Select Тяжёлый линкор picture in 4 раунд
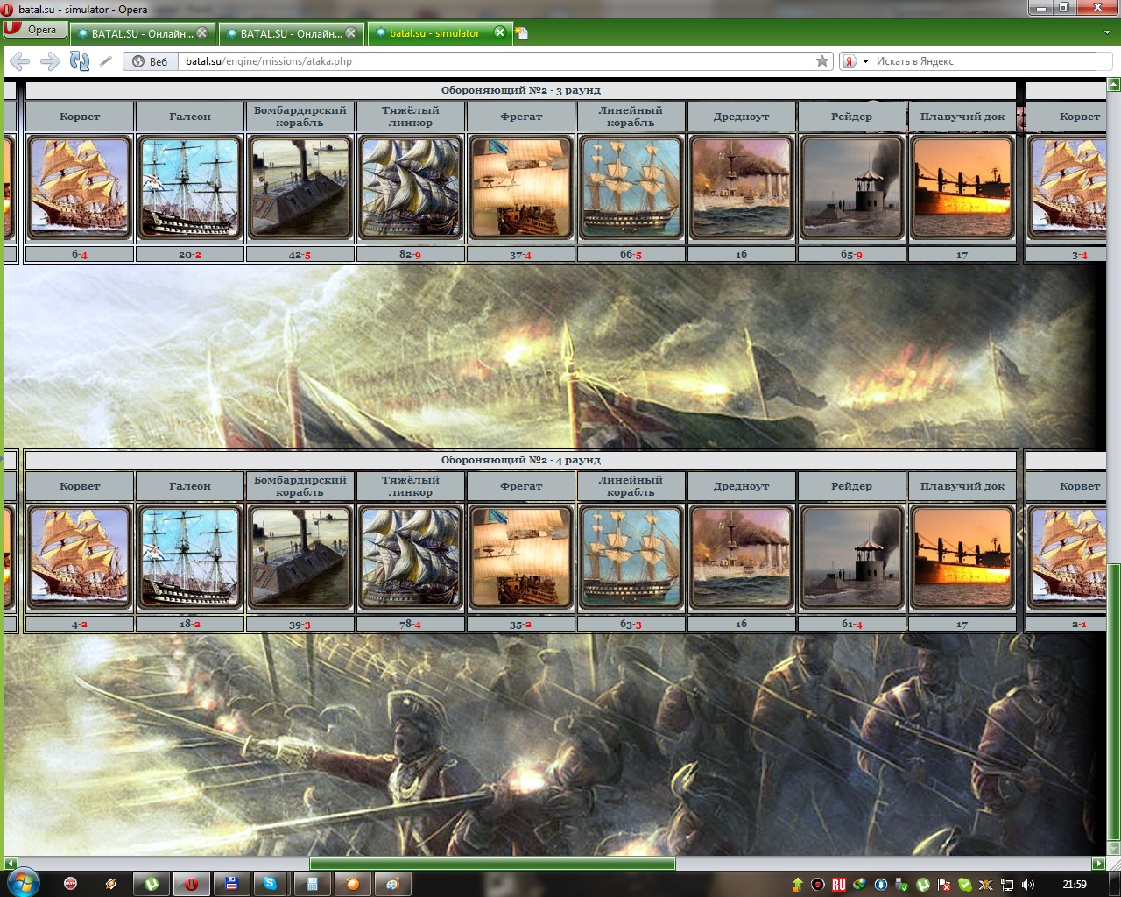The image size is (1121, 897). pos(411,557)
